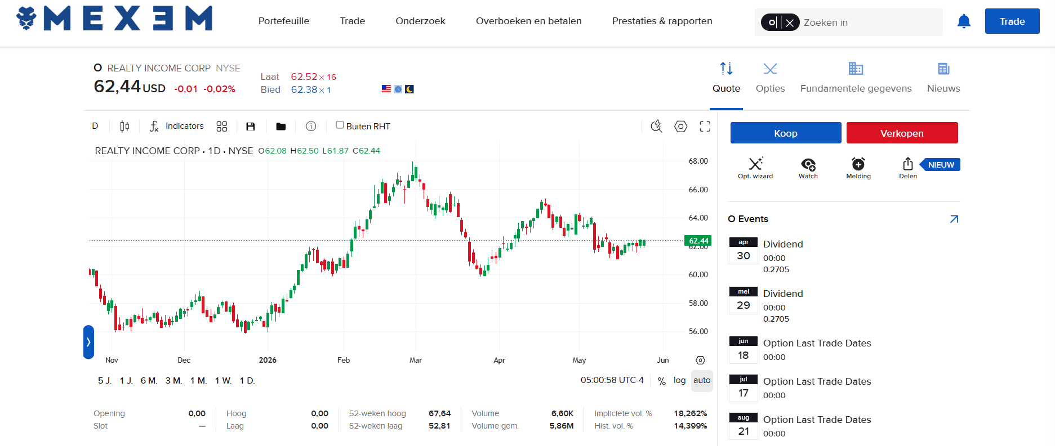Open jul 17 Option Last Trade Dates
This screenshot has height=446, width=1055.
[844, 388]
